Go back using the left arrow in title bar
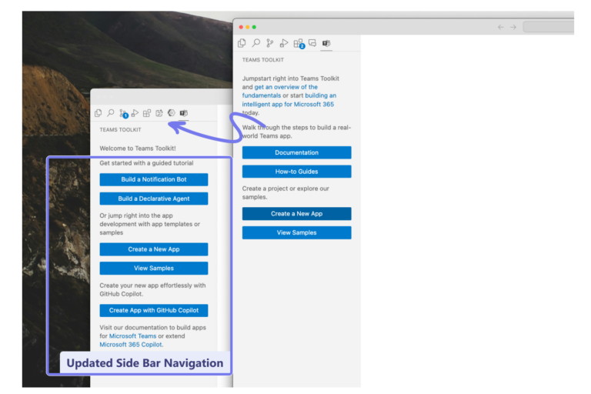Viewport: 591px width, 394px height. [501, 27]
